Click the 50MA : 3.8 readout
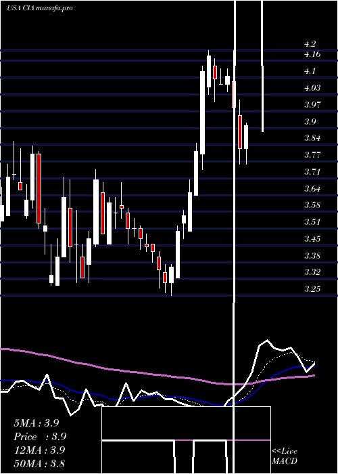This screenshot has height=474, width=338. pos(39,463)
